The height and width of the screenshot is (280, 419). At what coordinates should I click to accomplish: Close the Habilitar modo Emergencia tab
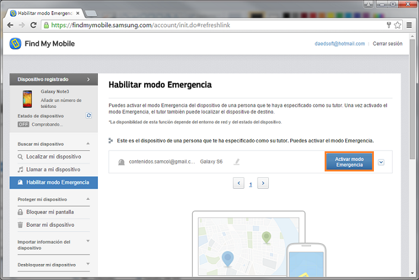(x=78, y=13)
